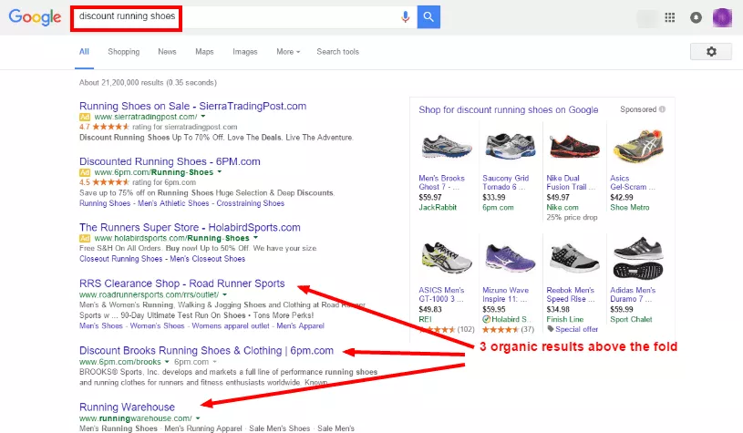Viewport: 743px width, 433px height.
Task: Click the Google logo
Action: click(x=35, y=17)
